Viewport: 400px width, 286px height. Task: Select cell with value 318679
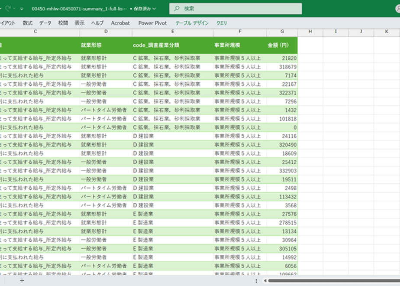click(282, 67)
